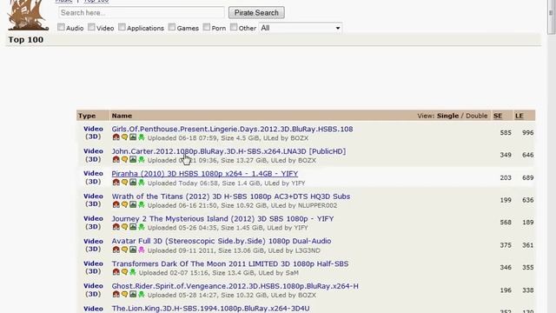Viewport: 556px width, 313px height.
Task: Sort by Name column header
Action: point(122,116)
